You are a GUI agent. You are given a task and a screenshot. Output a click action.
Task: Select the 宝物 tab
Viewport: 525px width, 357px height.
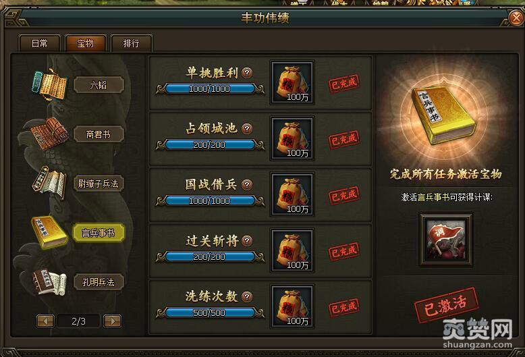pos(86,43)
